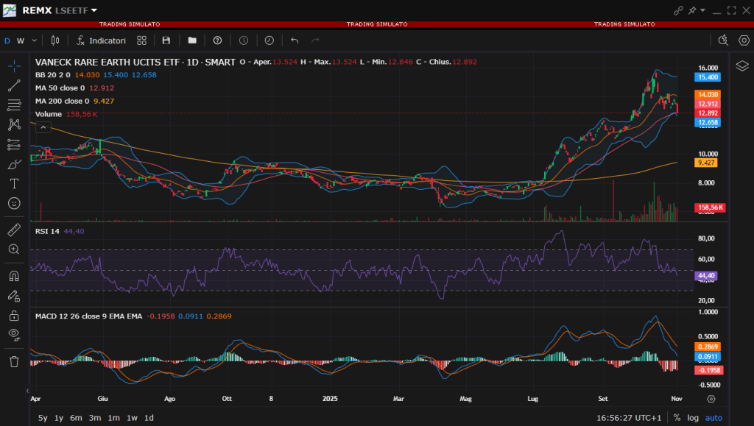The image size is (754, 426).
Task: Switch to the weekly W timeframe
Action: tap(20, 40)
